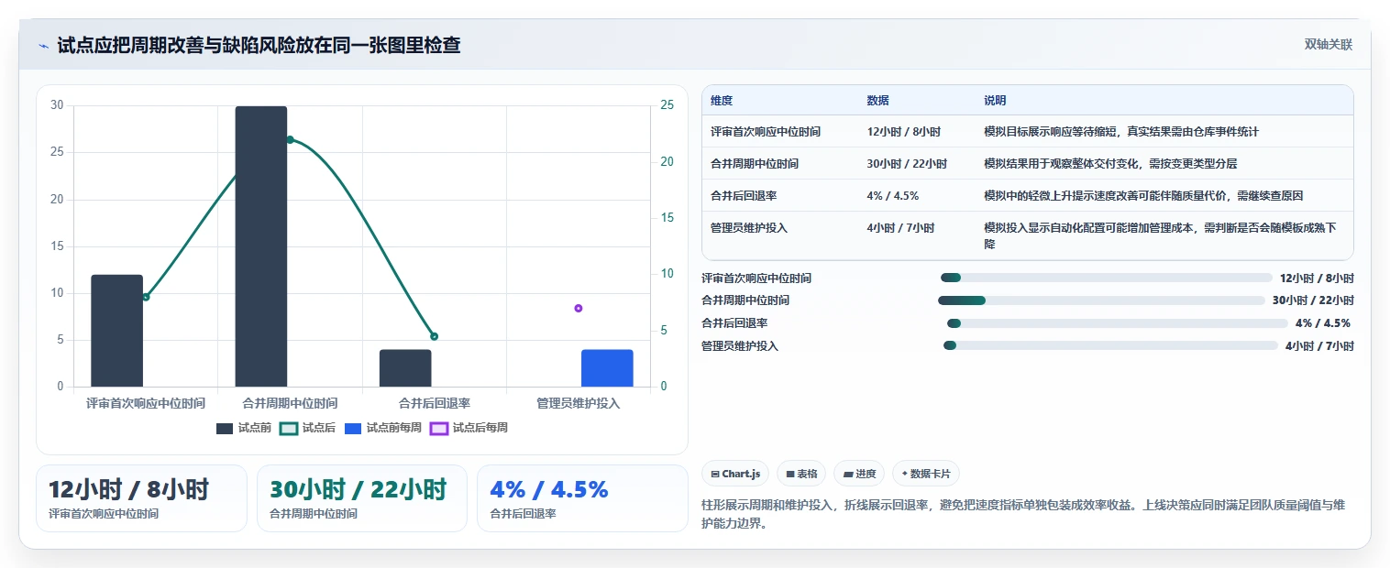Click the 4% / 4.5% data card

point(582,498)
